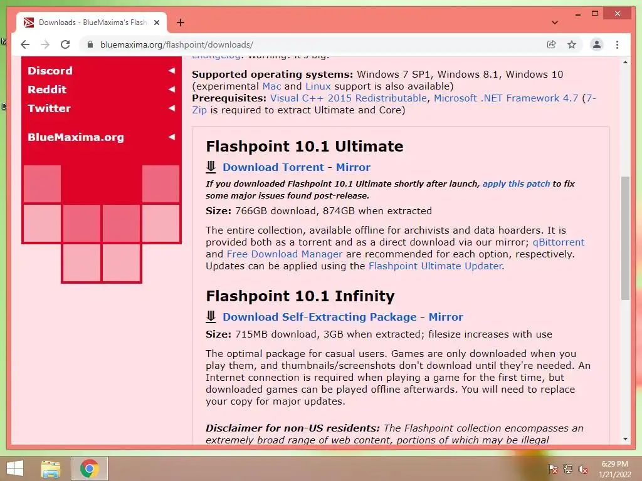
Task: Open the Reddit sidebar item
Action: (46, 90)
